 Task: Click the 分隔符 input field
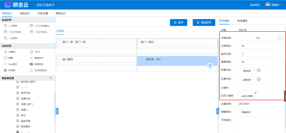pyautogui.click(x=261, y=88)
